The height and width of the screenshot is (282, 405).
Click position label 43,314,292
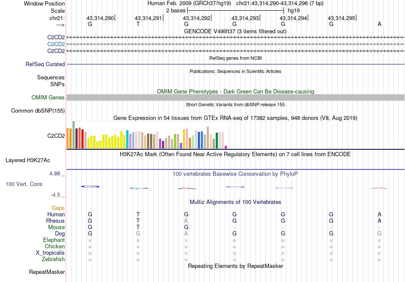point(197,18)
